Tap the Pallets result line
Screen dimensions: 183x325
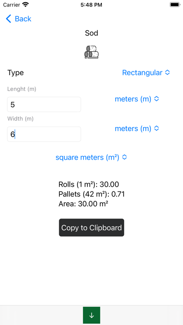coord(91,194)
